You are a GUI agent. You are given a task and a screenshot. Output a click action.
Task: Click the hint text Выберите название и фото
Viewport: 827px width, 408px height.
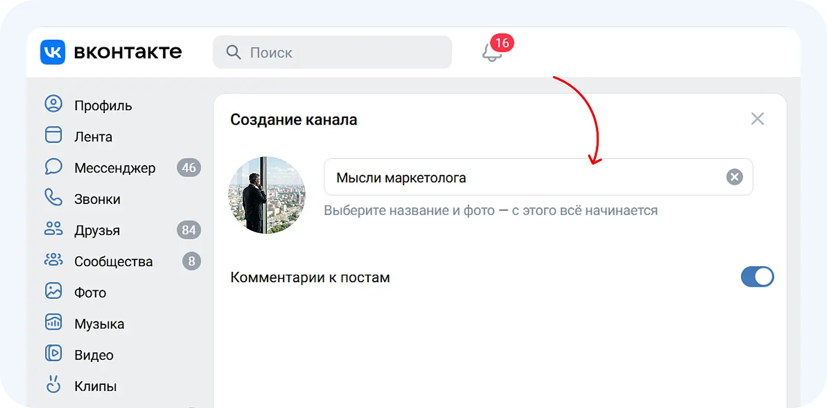[491, 211]
